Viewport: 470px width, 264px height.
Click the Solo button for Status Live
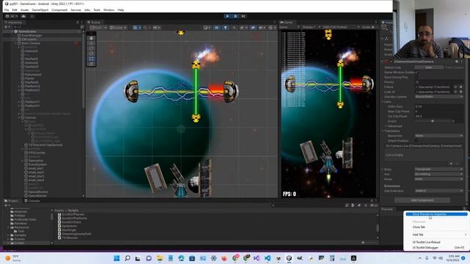(x=429, y=67)
